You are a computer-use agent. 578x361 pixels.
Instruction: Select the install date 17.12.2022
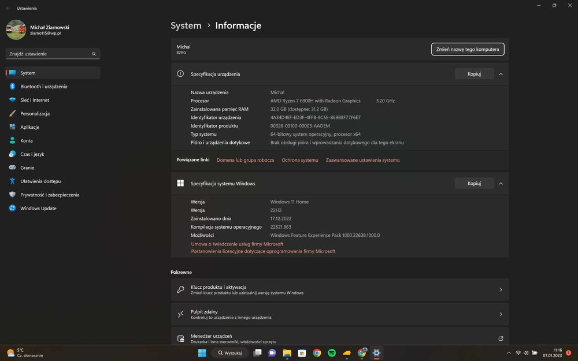(280, 218)
